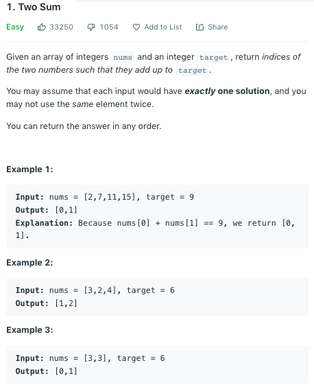Click the share arrow icon
The image size is (314, 387).
200,27
